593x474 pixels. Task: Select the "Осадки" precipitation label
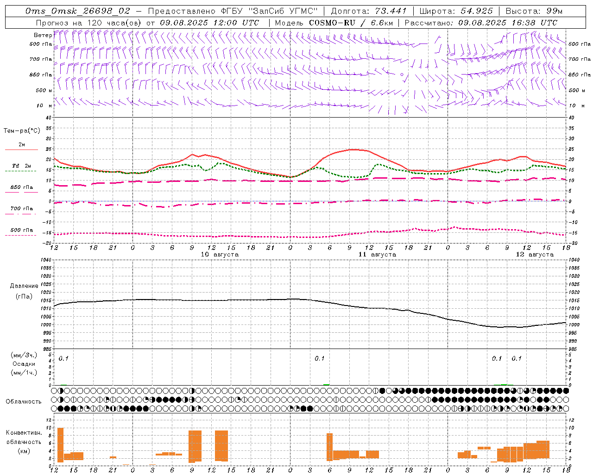click(24, 364)
